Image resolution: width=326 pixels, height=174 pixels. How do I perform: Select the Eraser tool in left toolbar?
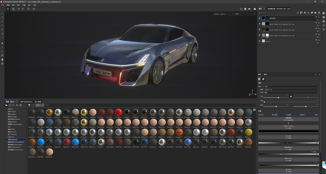pyautogui.click(x=2, y=17)
